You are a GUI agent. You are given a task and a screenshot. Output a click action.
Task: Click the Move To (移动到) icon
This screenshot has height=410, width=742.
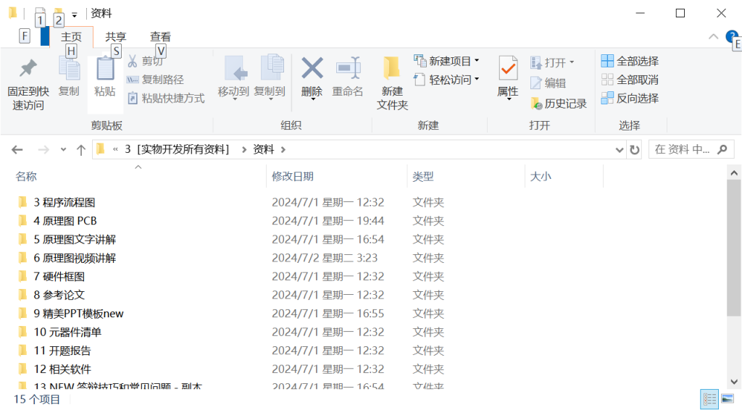[x=235, y=69]
